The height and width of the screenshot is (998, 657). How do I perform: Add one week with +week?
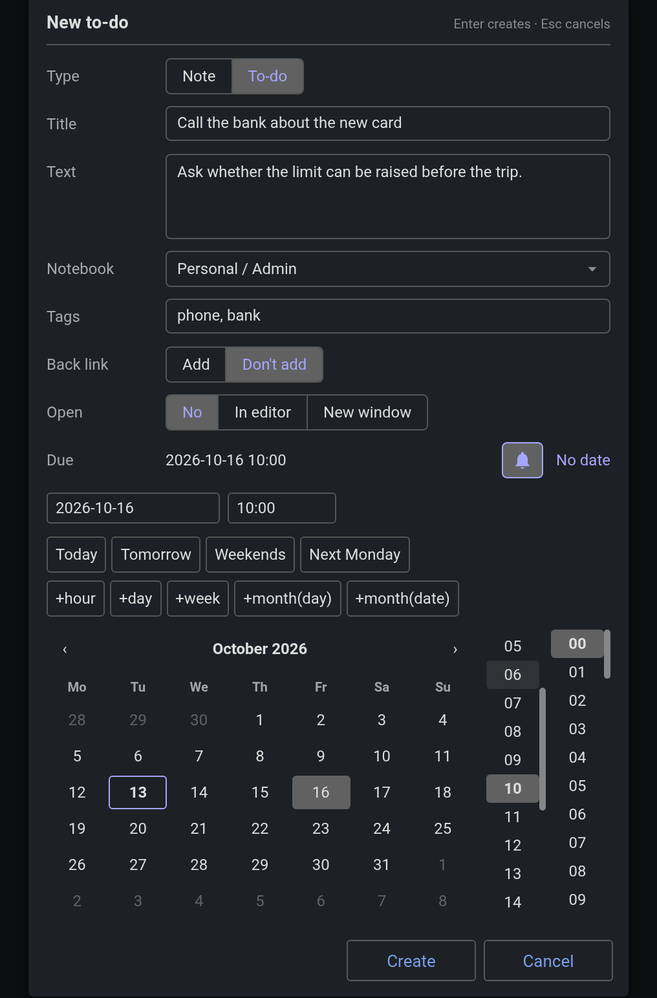pyautogui.click(x=198, y=599)
